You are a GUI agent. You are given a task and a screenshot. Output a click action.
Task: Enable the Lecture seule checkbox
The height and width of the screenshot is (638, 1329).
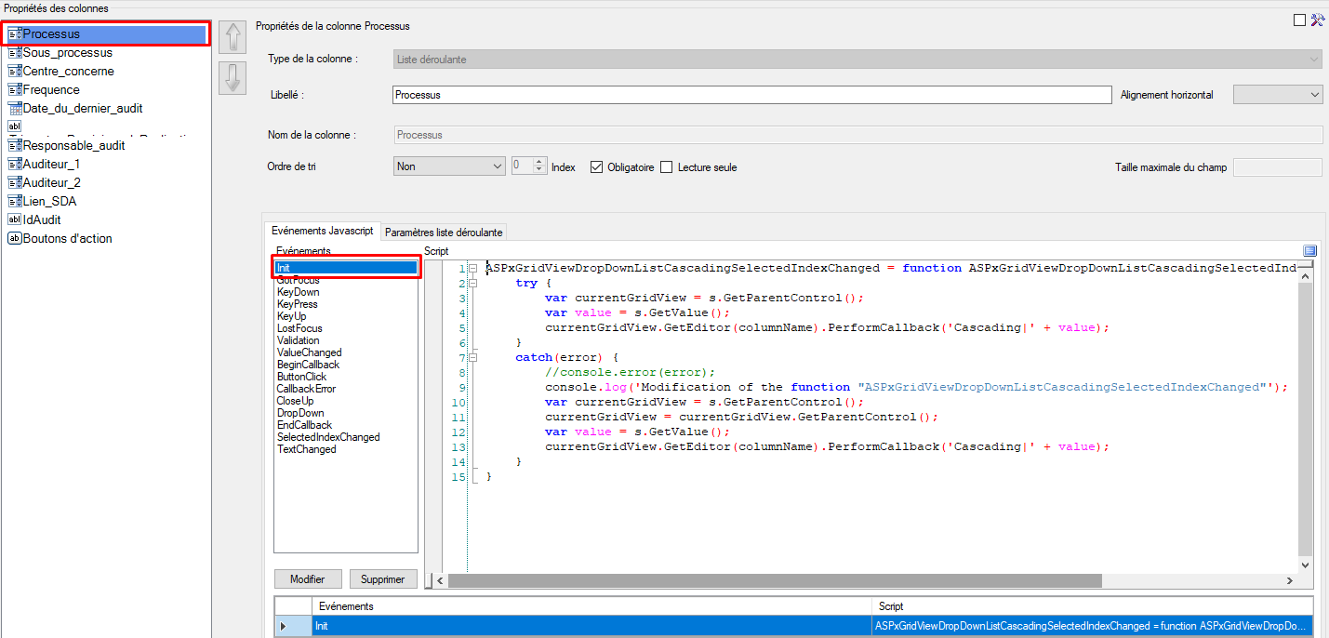tap(666, 167)
